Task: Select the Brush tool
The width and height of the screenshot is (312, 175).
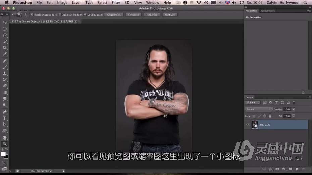Action: click(5, 67)
